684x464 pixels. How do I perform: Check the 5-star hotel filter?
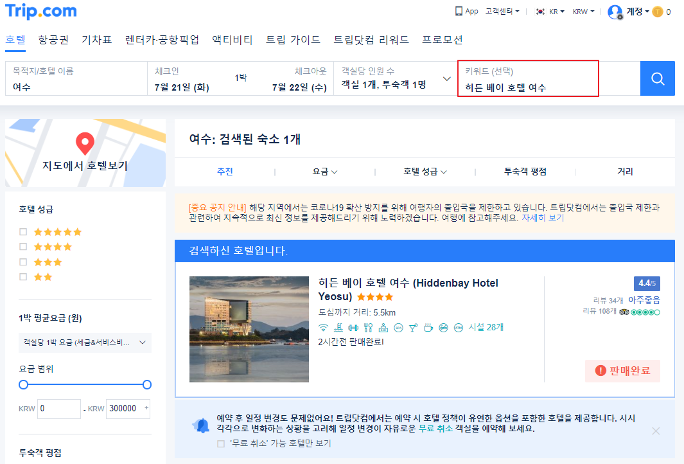click(x=23, y=232)
